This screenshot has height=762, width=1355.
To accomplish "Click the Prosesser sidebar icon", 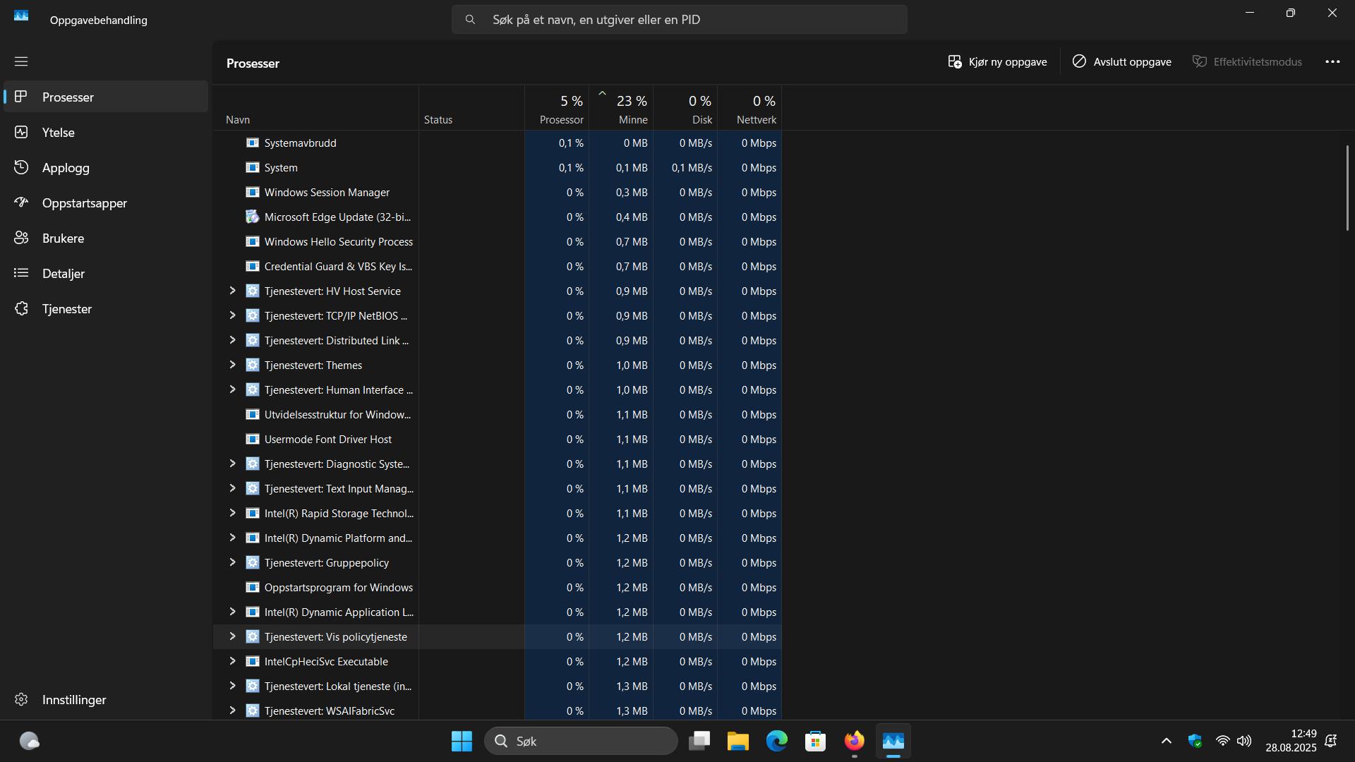I will (21, 97).
